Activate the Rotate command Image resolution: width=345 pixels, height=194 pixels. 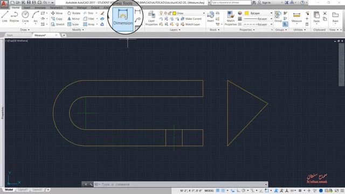pos(74,13)
